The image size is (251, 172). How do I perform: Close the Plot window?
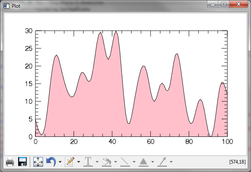(239, 4)
